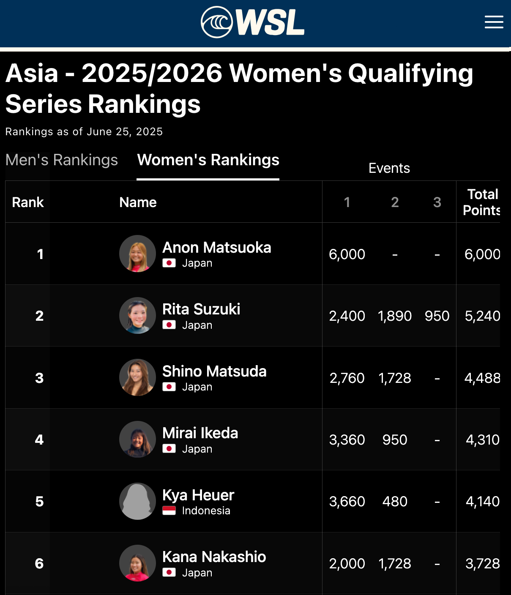Click the Mirai Ikeda name

[200, 433]
